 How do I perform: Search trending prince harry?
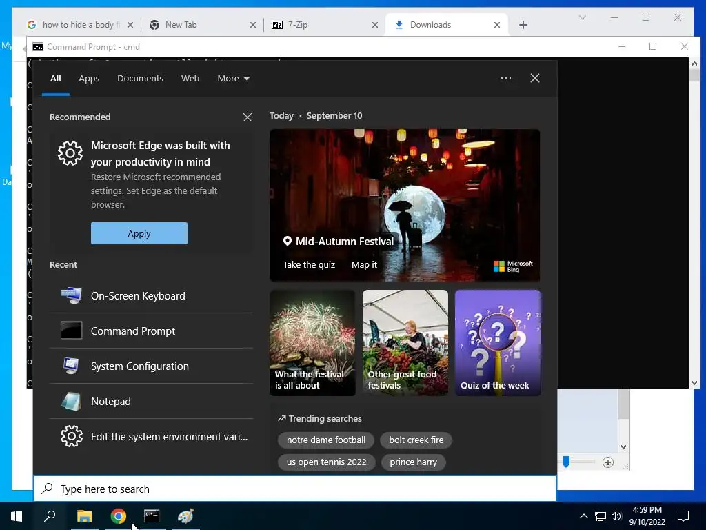[414, 462]
